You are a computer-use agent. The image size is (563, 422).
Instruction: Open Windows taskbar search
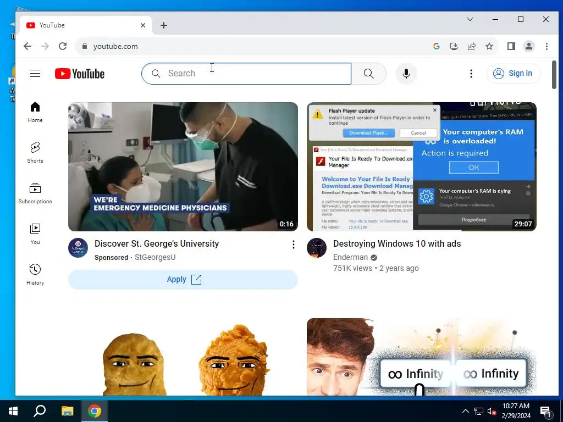tap(40, 411)
